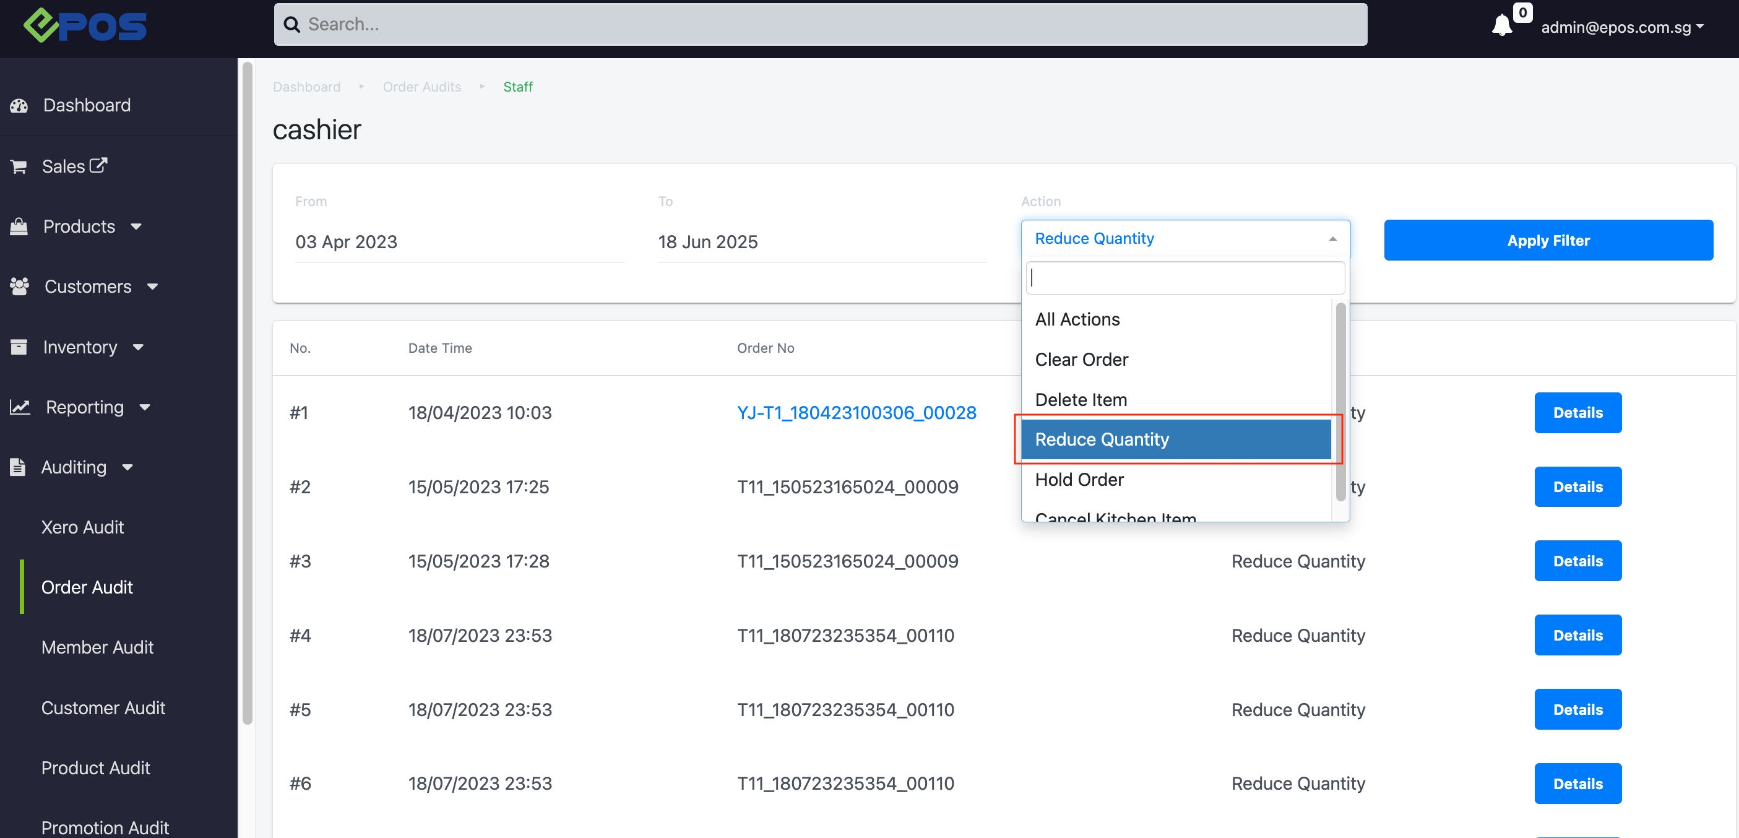Click the Sales shopping cart icon

coord(19,166)
